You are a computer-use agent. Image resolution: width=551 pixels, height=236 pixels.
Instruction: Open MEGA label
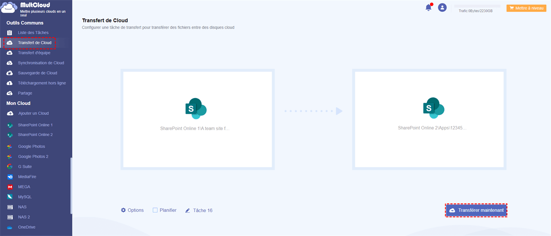coord(24,187)
